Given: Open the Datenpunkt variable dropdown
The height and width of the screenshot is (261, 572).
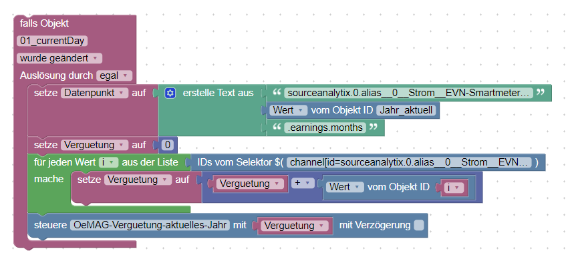Looking at the screenshot, I should [94, 93].
